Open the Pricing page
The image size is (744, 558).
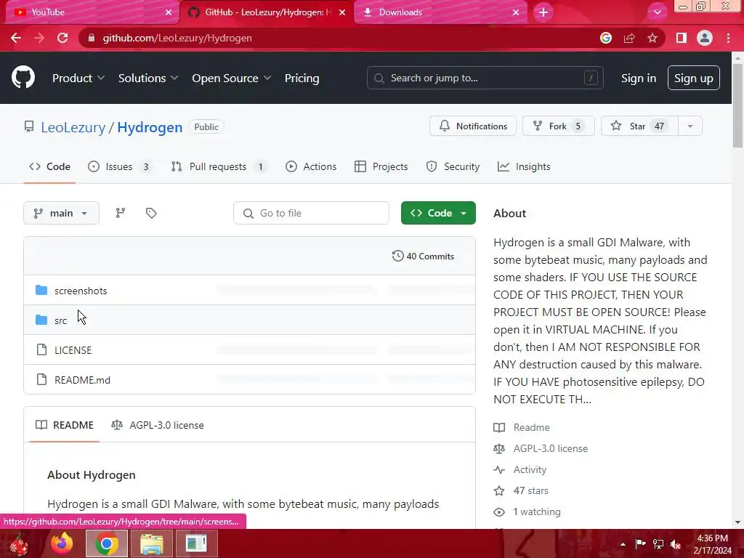tap(302, 78)
